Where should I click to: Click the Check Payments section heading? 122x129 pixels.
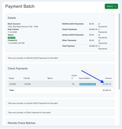[18, 69]
